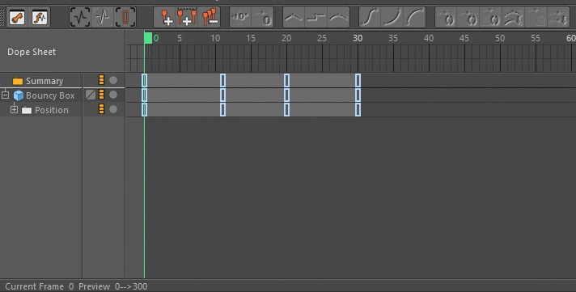Click the 'Preview 0-->300' status text
This screenshot has width=576, height=292.
pos(112,286)
